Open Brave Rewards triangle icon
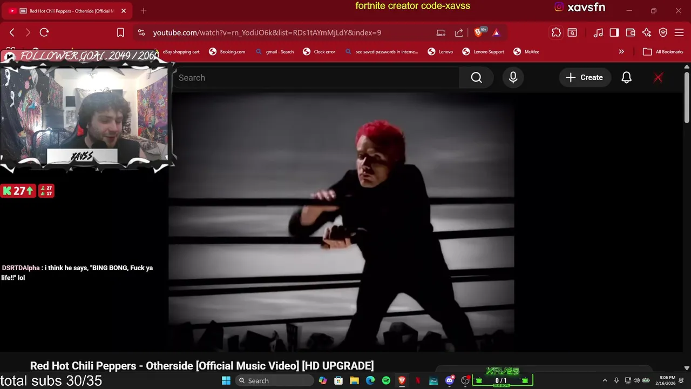Viewport: 691px width, 389px height. [496, 32]
